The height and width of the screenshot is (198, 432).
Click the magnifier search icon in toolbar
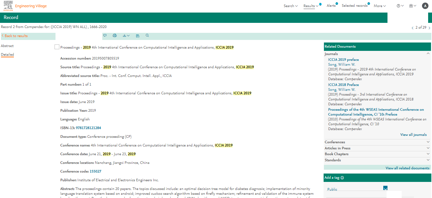147,36
